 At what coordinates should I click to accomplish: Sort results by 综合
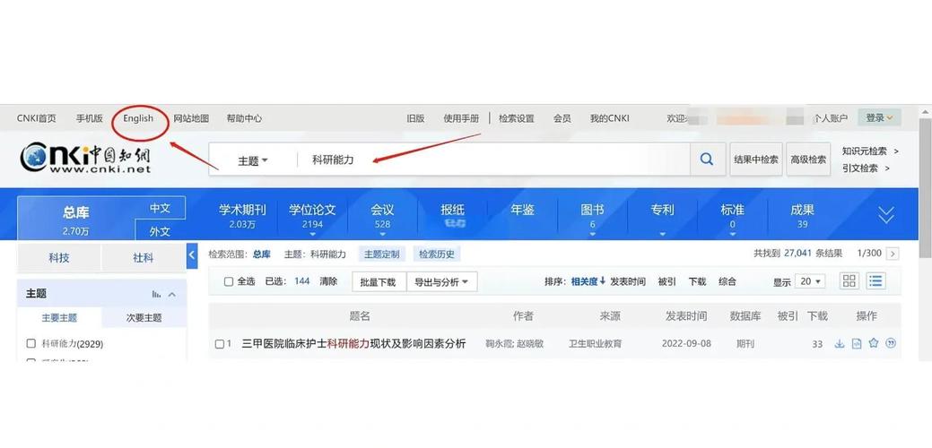727,281
